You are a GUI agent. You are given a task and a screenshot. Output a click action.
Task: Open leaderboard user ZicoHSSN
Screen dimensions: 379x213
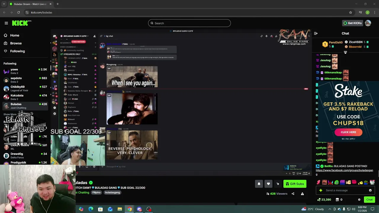(356, 42)
